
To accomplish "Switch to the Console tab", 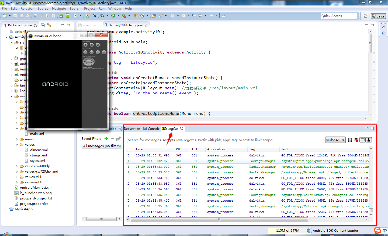I will 151,129.
